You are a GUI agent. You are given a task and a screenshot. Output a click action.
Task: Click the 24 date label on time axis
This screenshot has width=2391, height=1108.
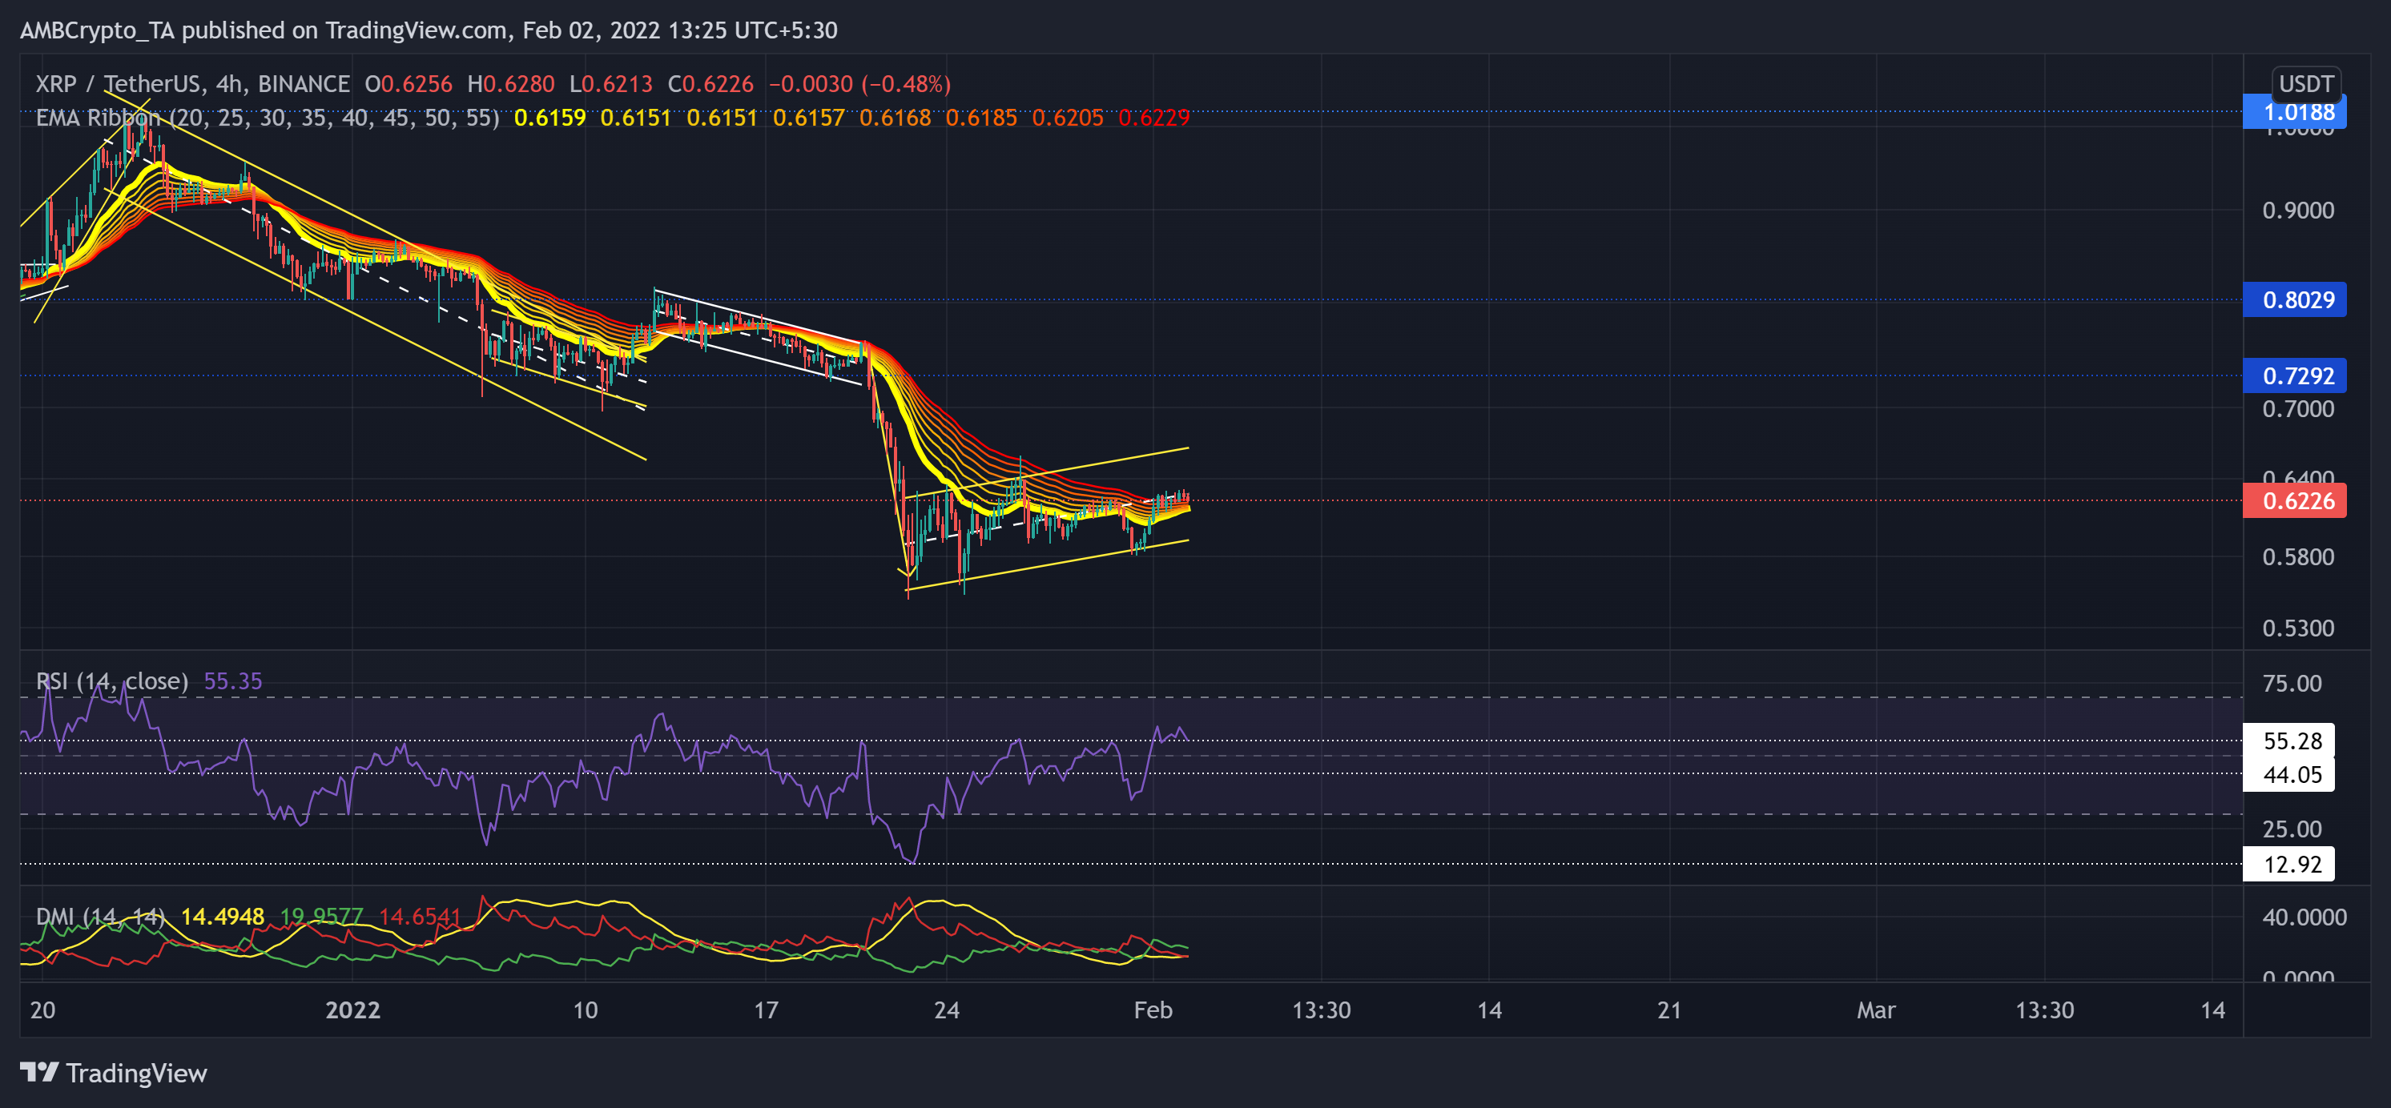pos(947,1010)
